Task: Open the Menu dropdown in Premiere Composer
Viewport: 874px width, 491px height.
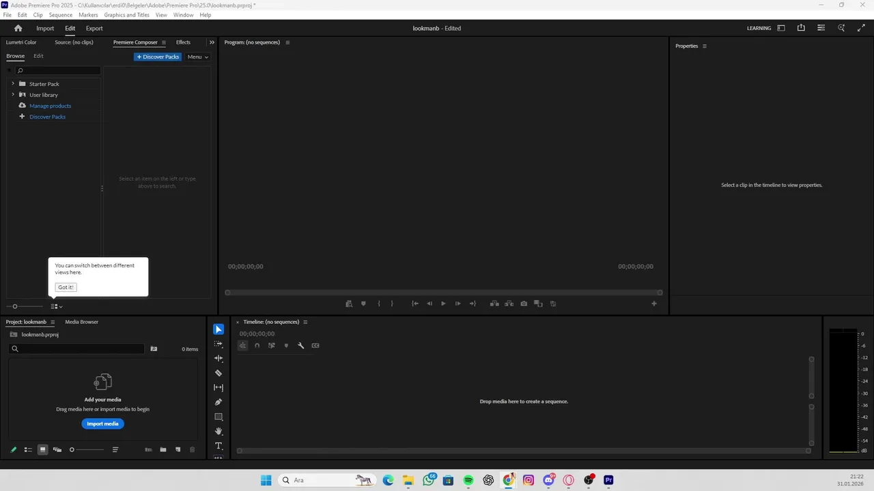Action: click(198, 57)
